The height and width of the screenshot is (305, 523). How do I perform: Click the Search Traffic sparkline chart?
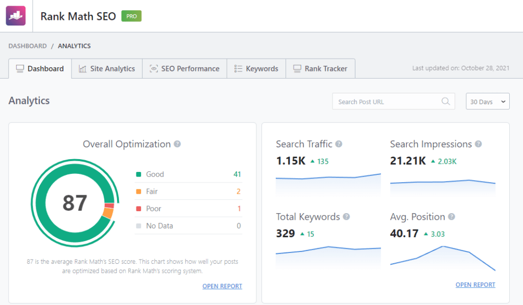point(328,185)
